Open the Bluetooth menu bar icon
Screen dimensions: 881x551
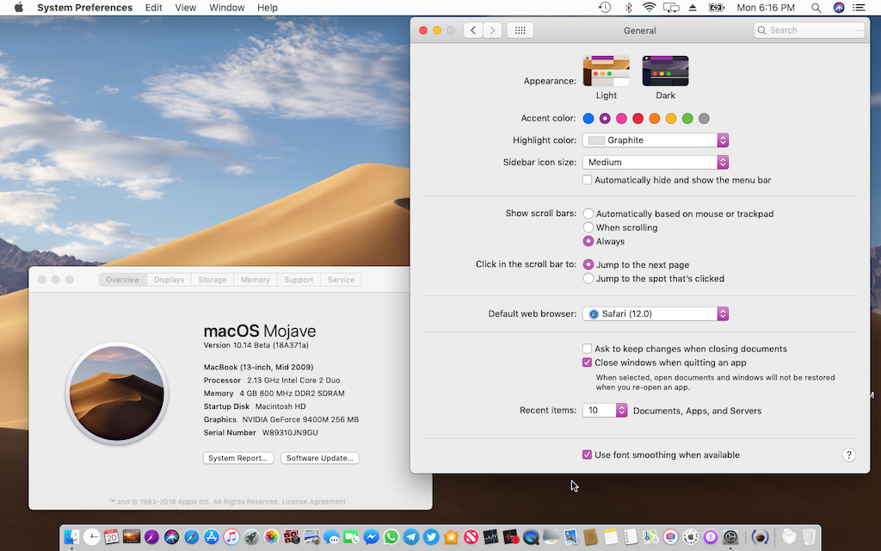[629, 7]
